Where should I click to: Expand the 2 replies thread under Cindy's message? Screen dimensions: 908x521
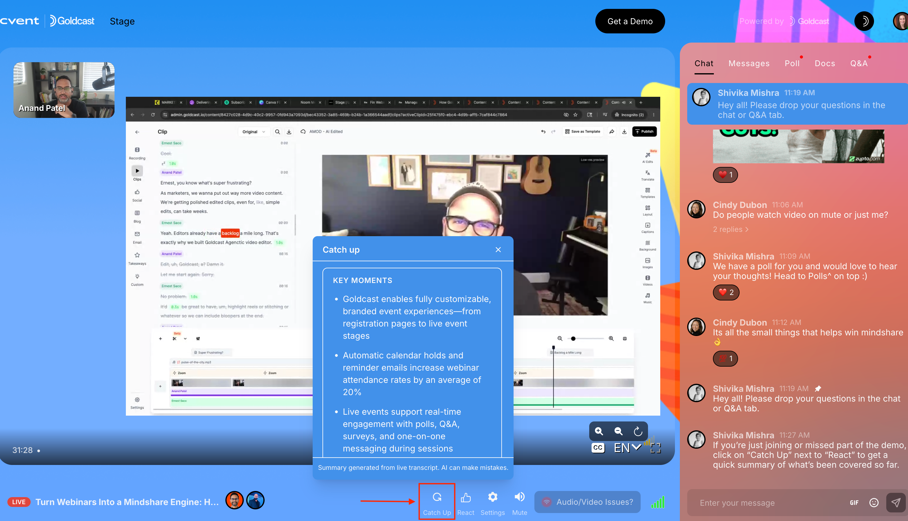730,229
